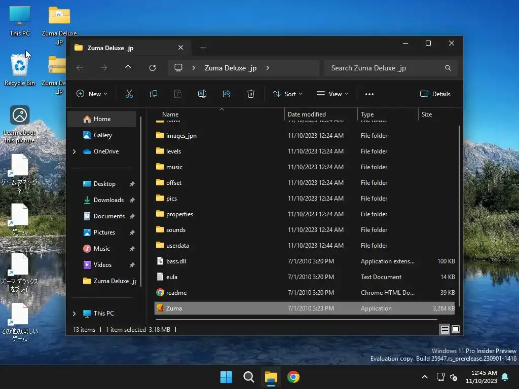Open Videos quick access
519x389 pixels.
102,265
